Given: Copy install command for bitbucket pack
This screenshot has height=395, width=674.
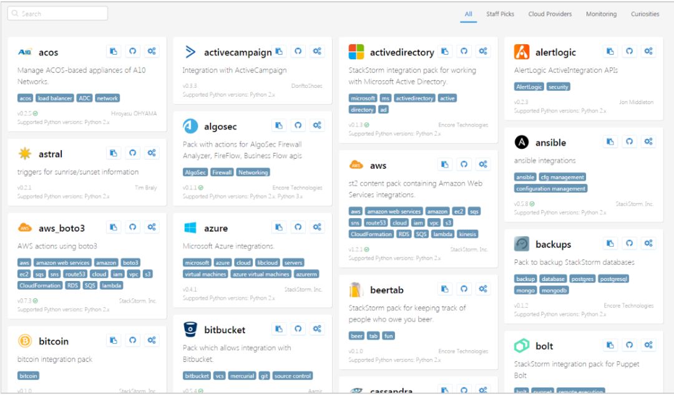Looking at the screenshot, I should pos(279,329).
